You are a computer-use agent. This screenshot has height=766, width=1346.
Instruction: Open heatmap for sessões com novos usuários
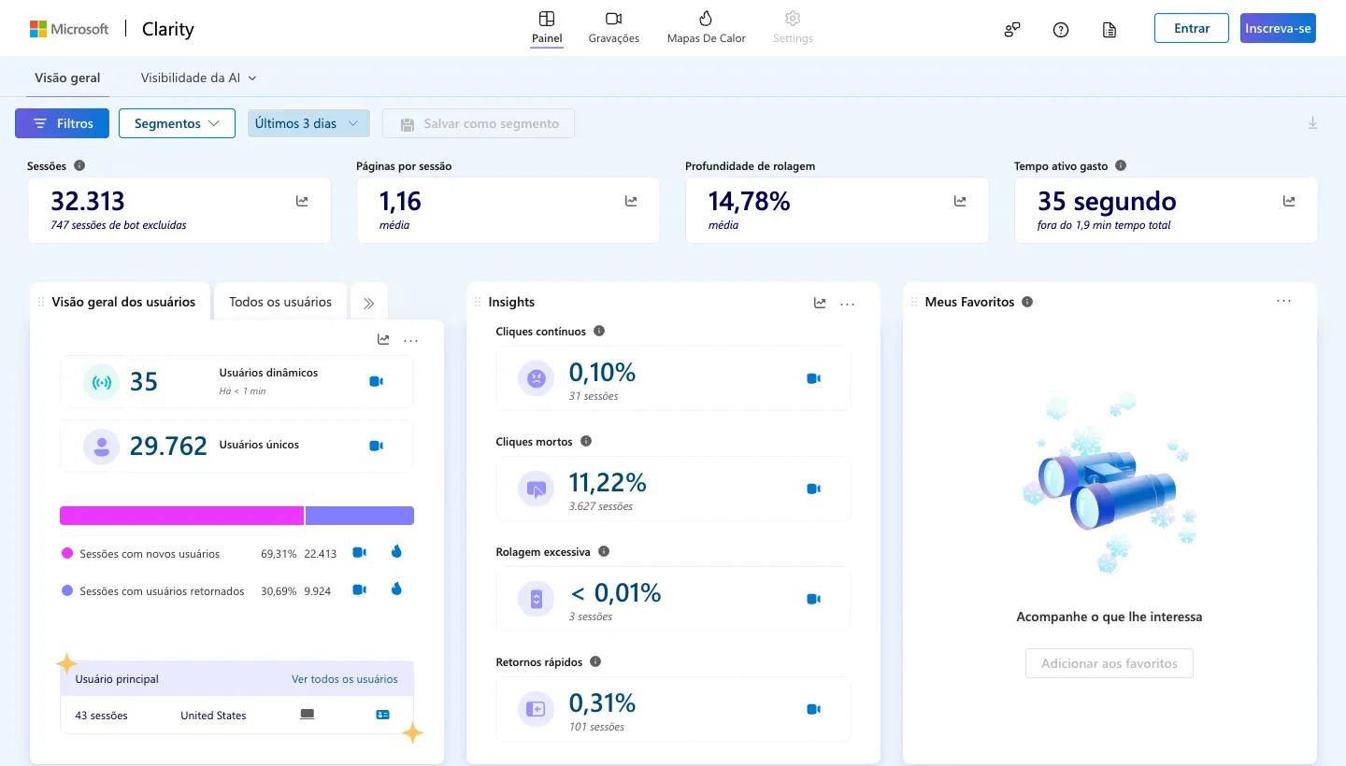click(396, 552)
